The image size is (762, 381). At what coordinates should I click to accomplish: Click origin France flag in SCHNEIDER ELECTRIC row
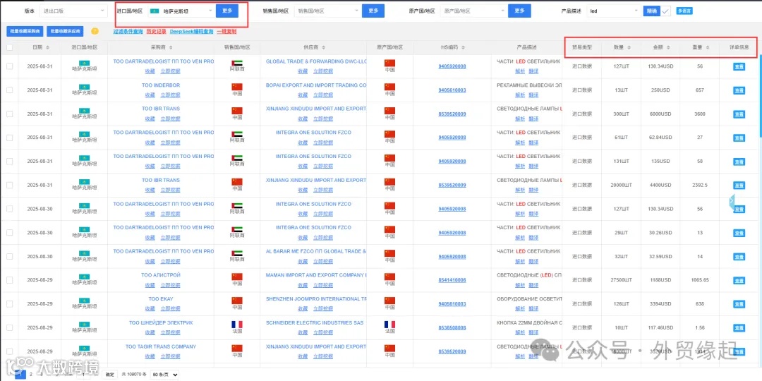coord(389,324)
